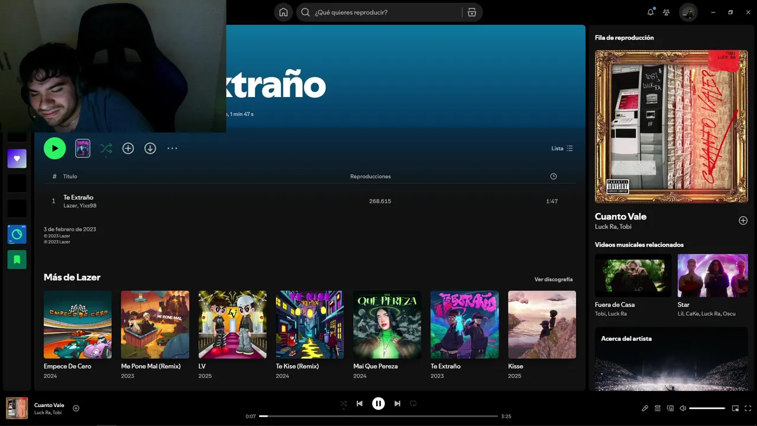Pause the currently playing song
Image resolution: width=757 pixels, height=426 pixels.
pyautogui.click(x=378, y=404)
